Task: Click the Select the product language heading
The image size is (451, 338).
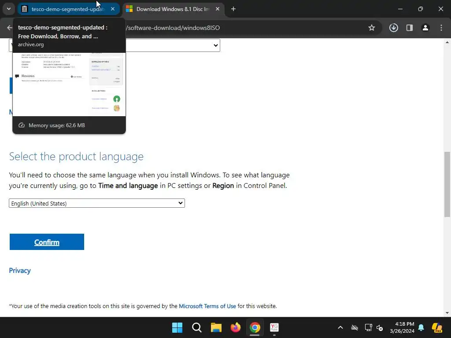Action: point(76,156)
